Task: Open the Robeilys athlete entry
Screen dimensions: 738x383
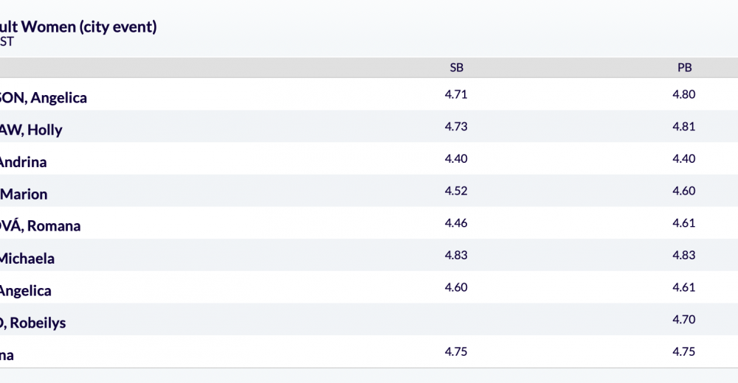Action: click(x=32, y=323)
